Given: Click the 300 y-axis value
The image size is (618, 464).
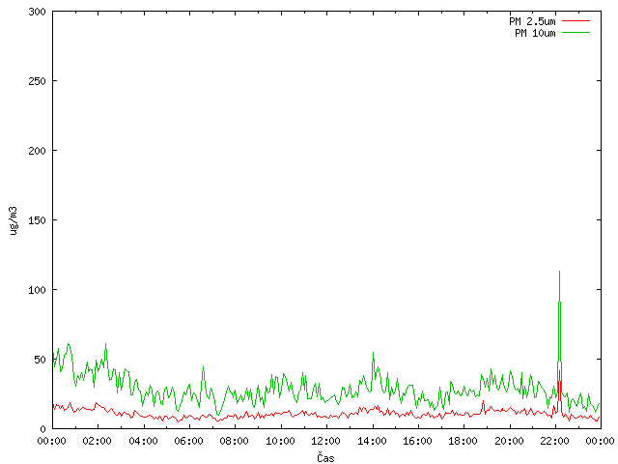Looking at the screenshot, I should pos(37,12).
